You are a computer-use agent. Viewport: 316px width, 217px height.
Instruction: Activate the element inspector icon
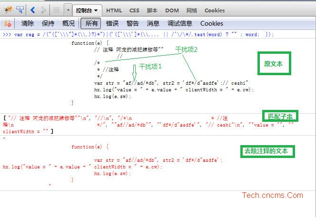pyautogui.click(x=20, y=10)
